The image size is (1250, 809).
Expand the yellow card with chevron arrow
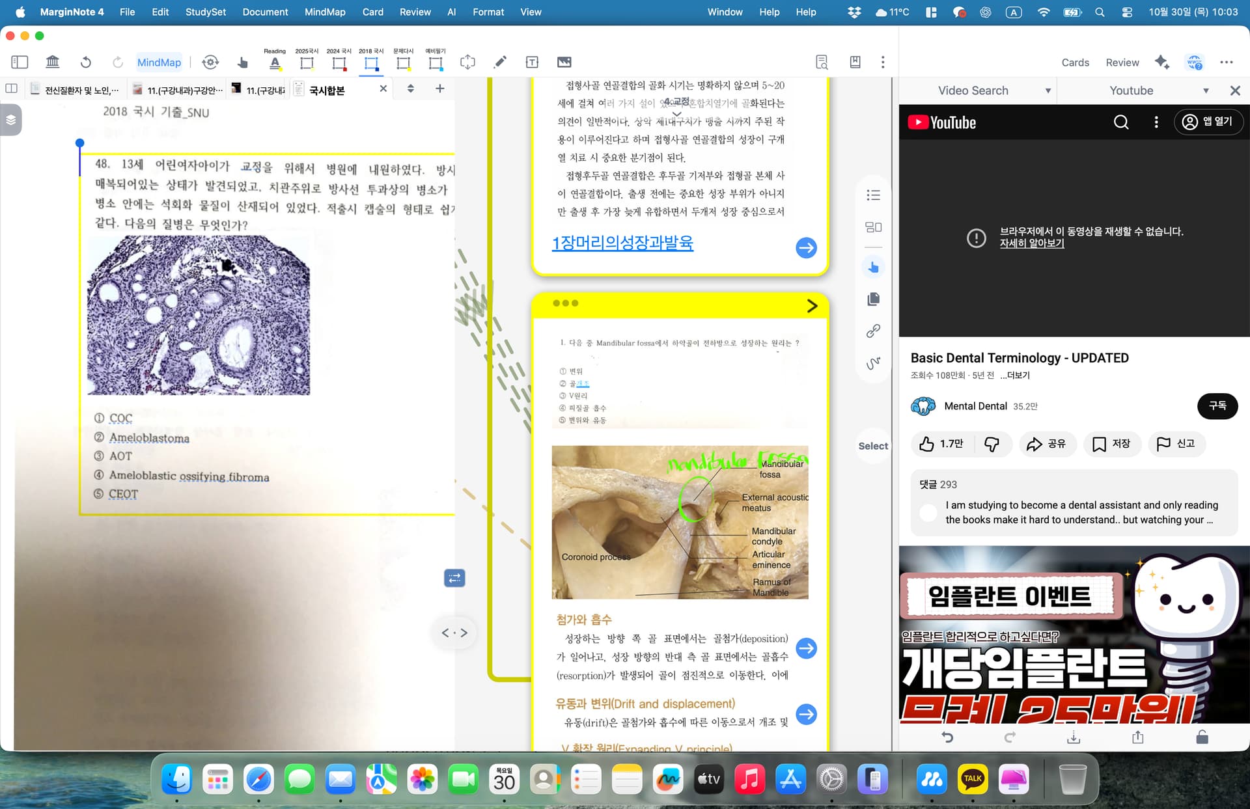(812, 306)
